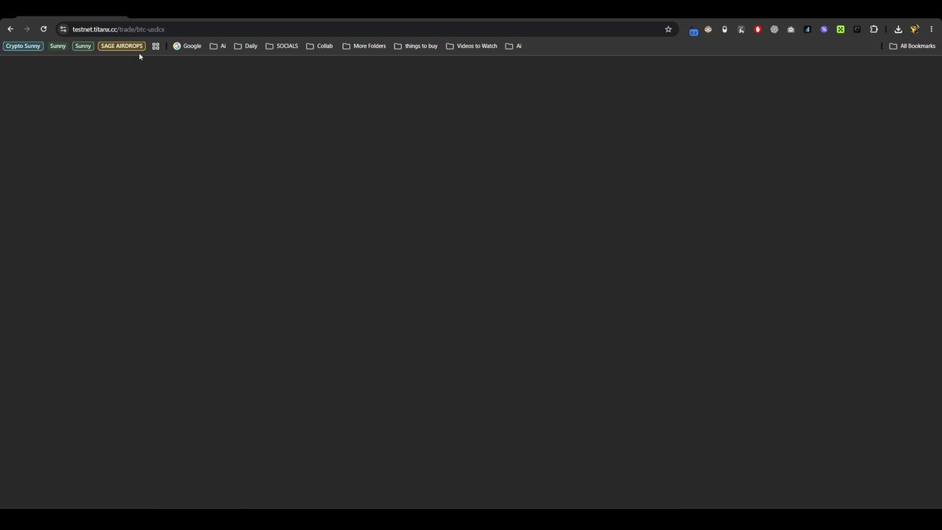Go back to the previous page
942x530 pixels.
[10, 29]
